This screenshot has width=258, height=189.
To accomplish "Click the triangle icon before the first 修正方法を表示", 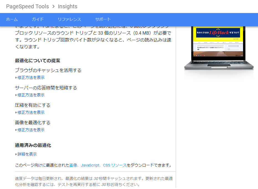I will [16, 77].
